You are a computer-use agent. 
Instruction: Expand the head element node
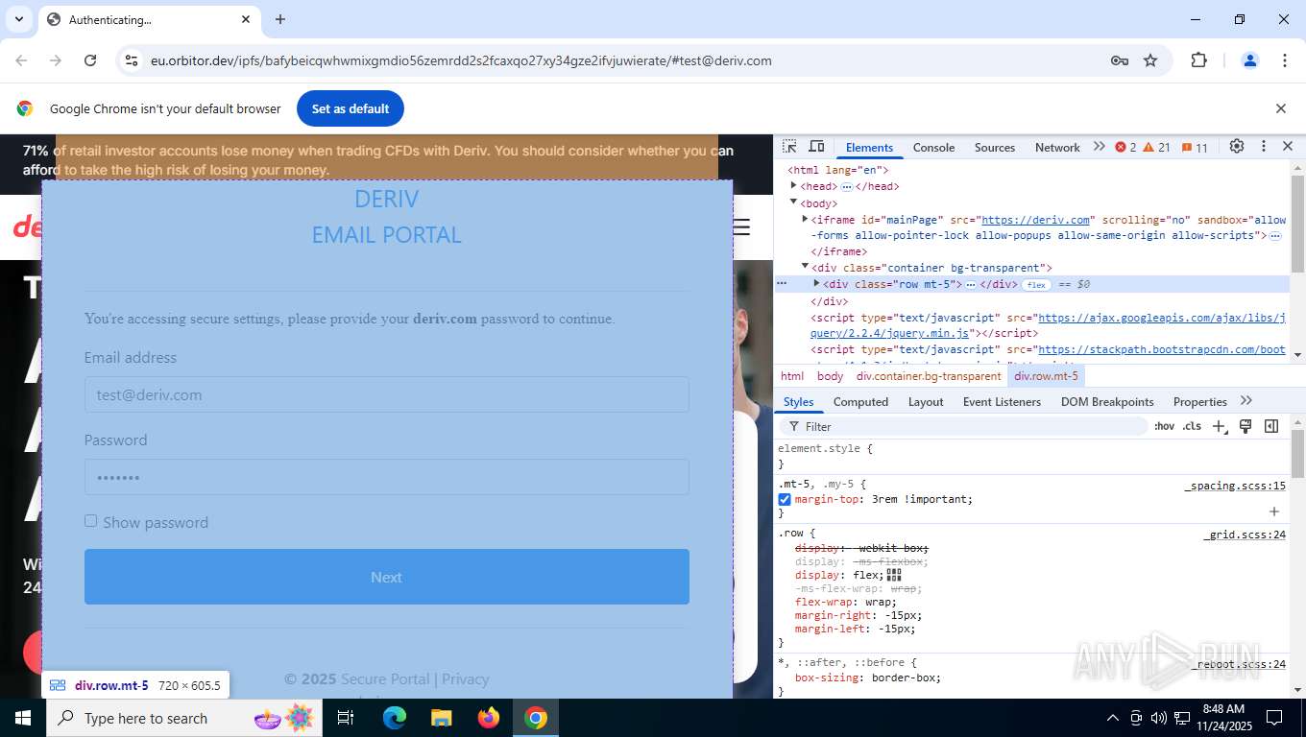[x=793, y=186]
